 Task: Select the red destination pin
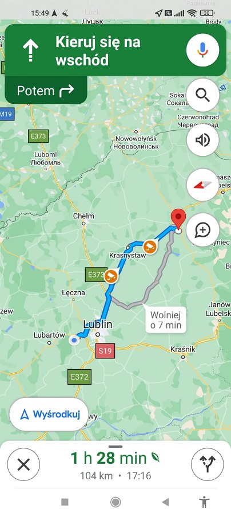tap(178, 219)
